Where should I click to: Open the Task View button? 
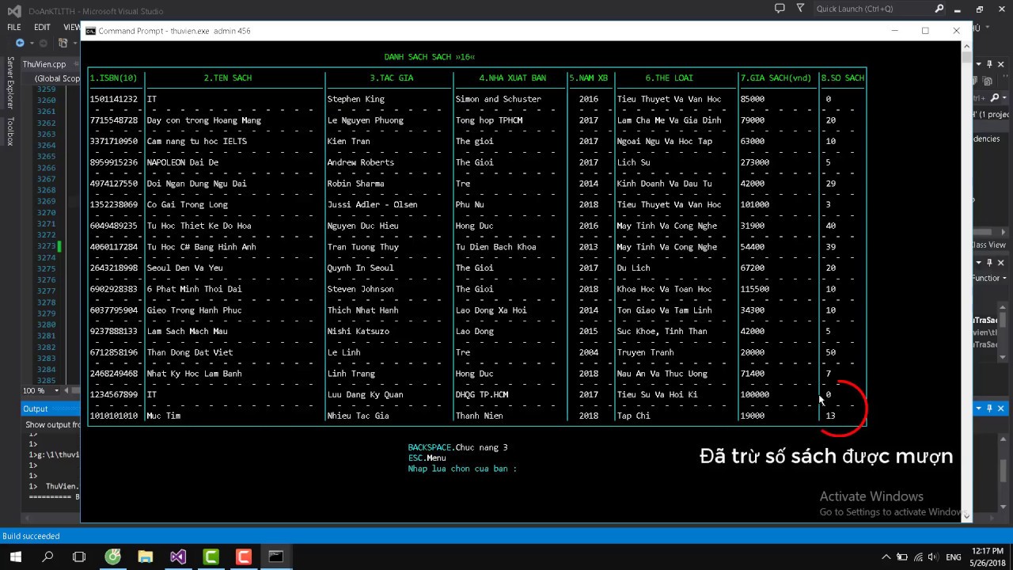coord(79,557)
